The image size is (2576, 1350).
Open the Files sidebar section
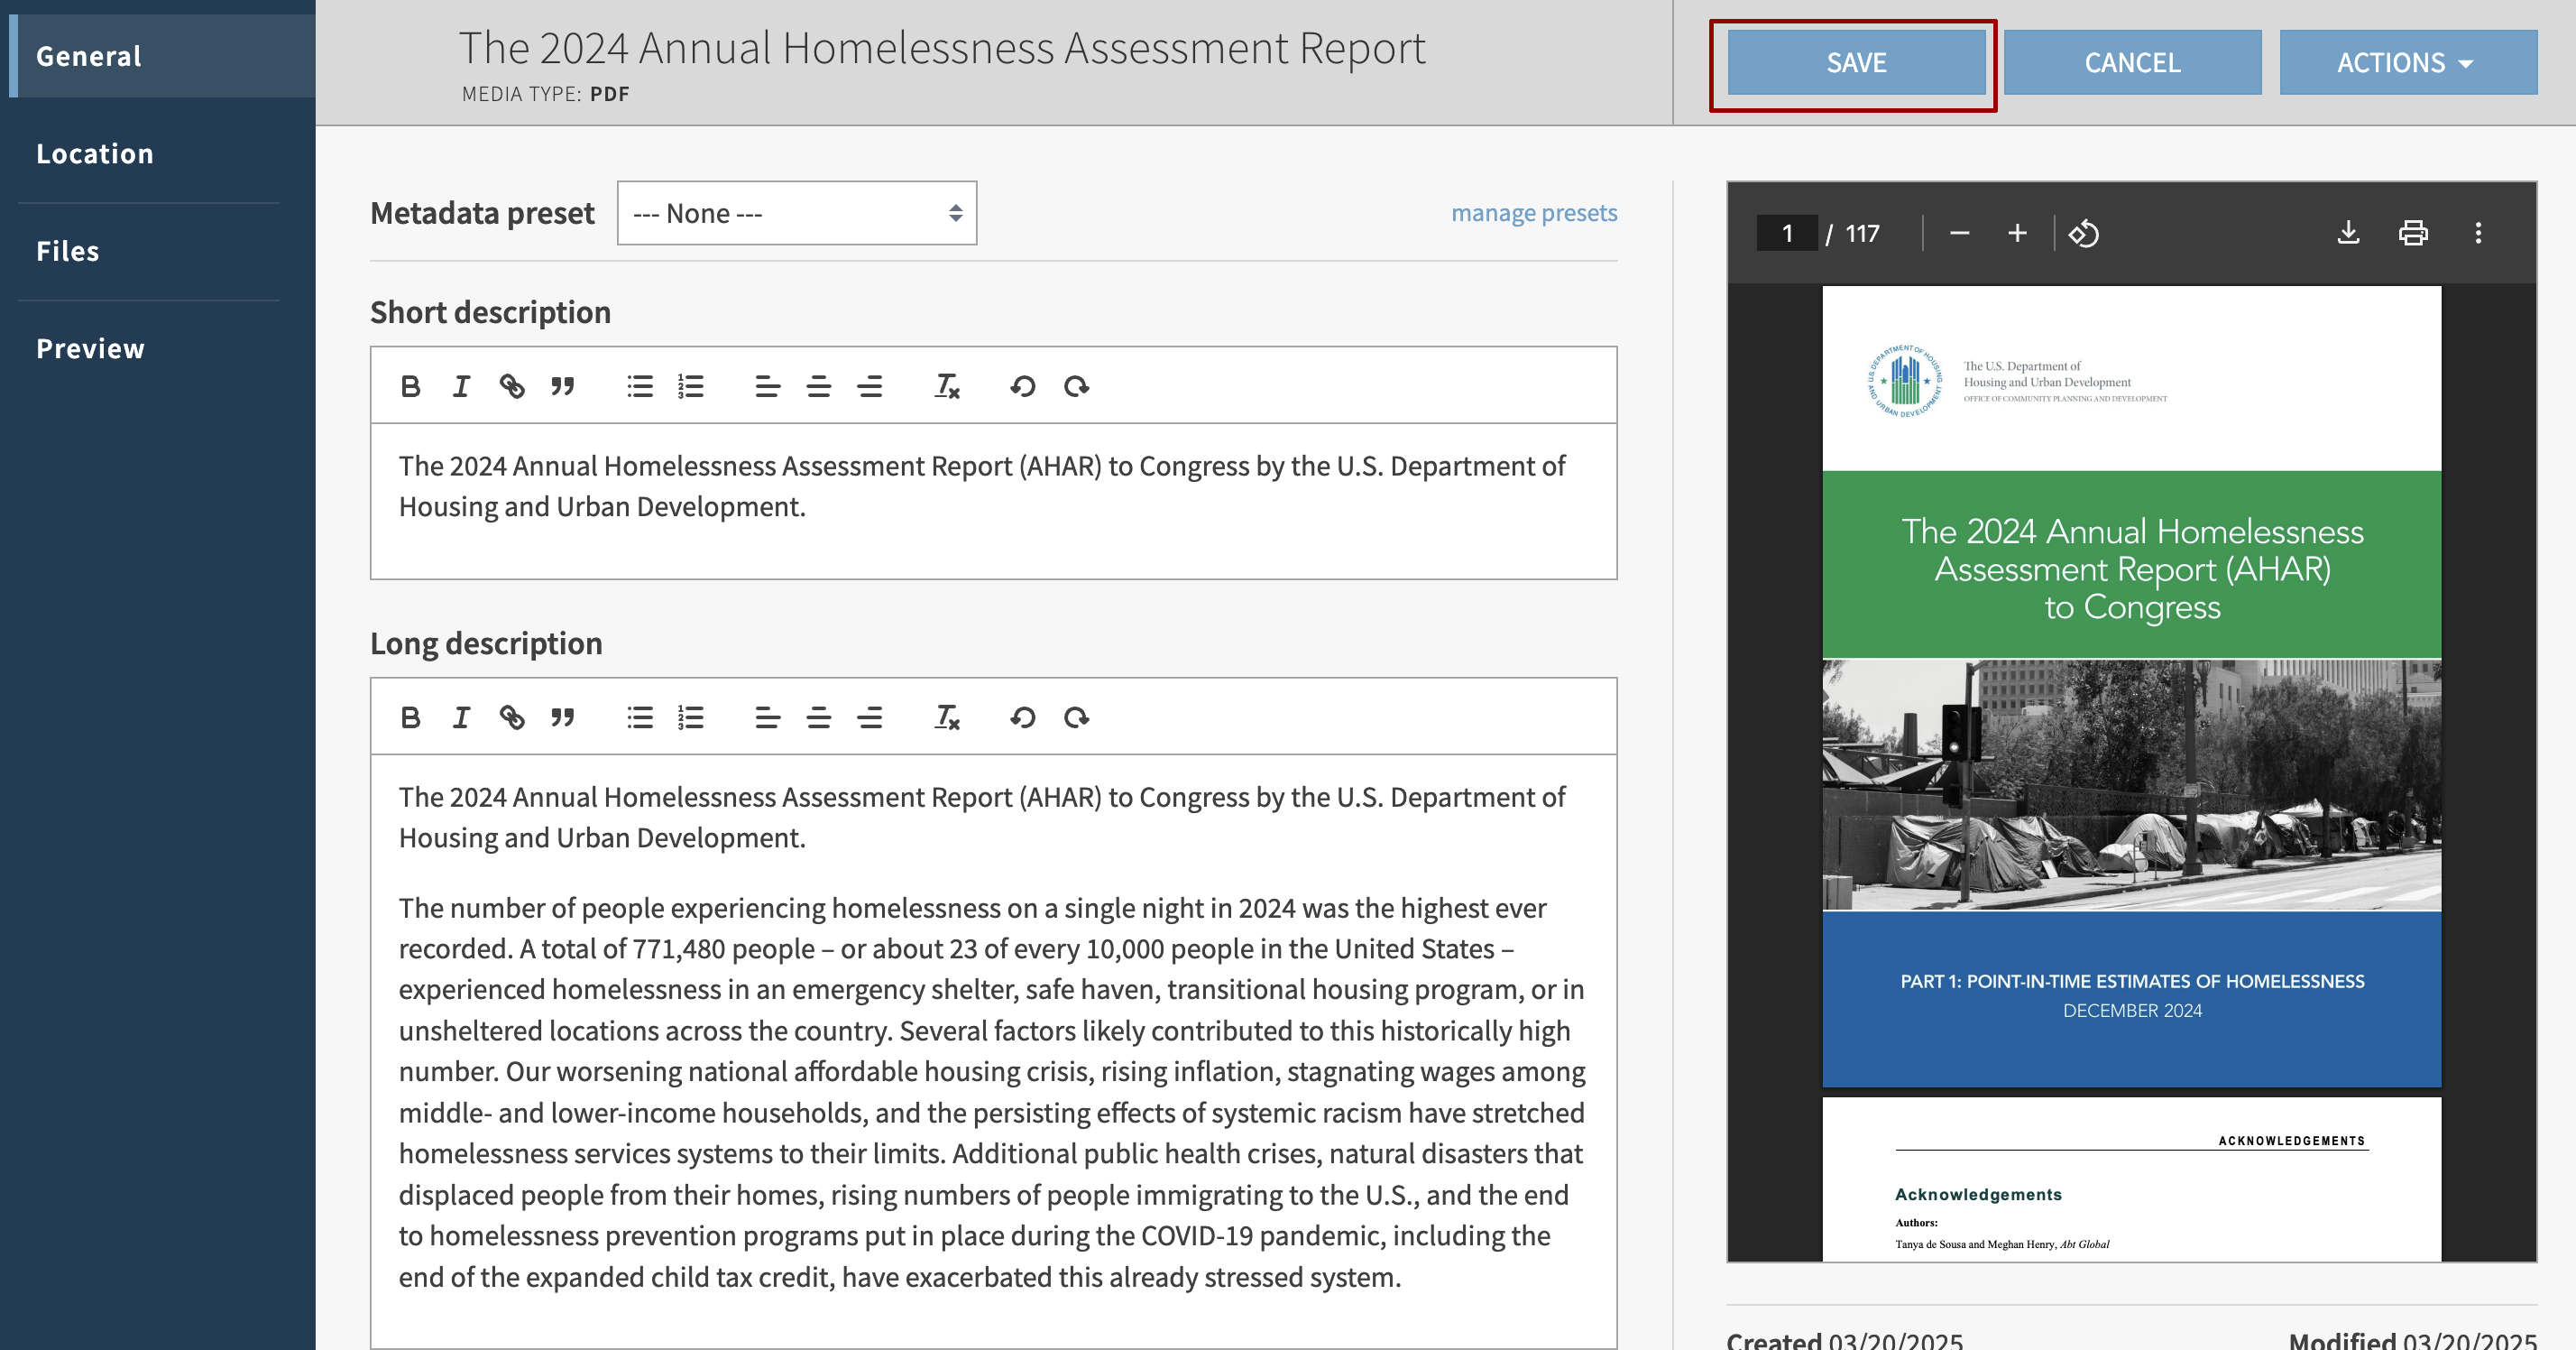(x=68, y=251)
